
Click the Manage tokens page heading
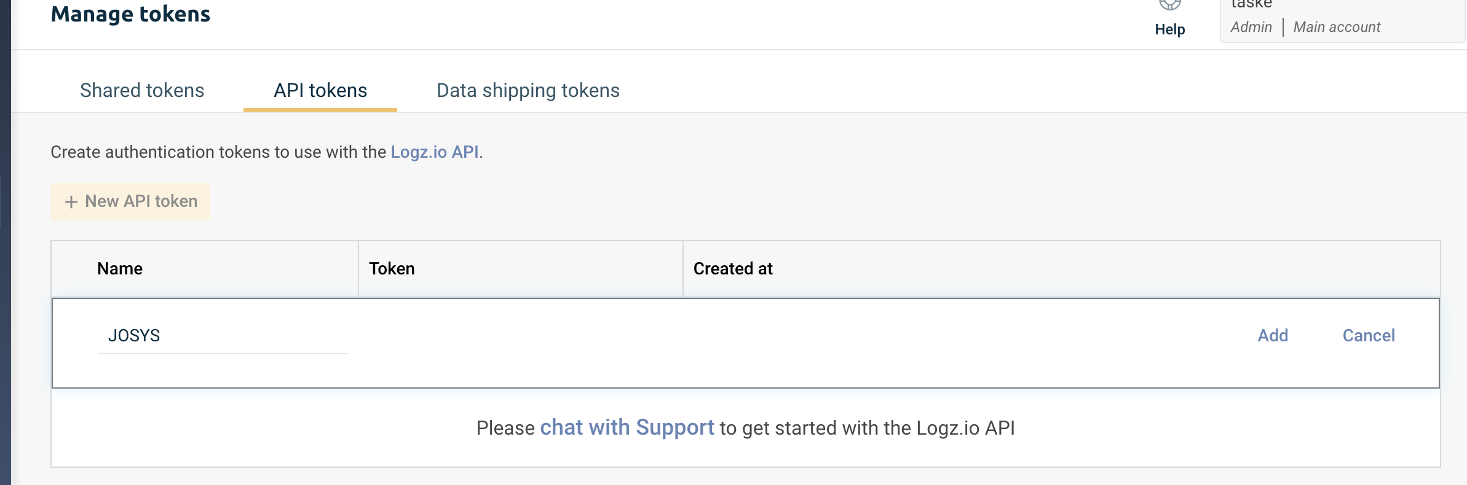[130, 14]
